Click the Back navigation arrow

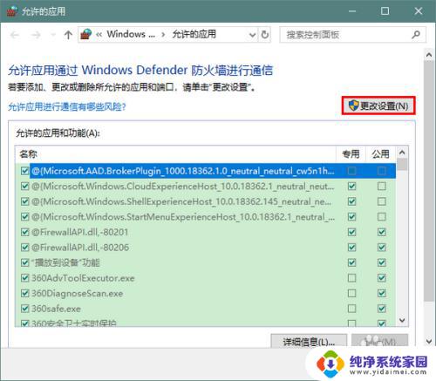tap(15, 35)
